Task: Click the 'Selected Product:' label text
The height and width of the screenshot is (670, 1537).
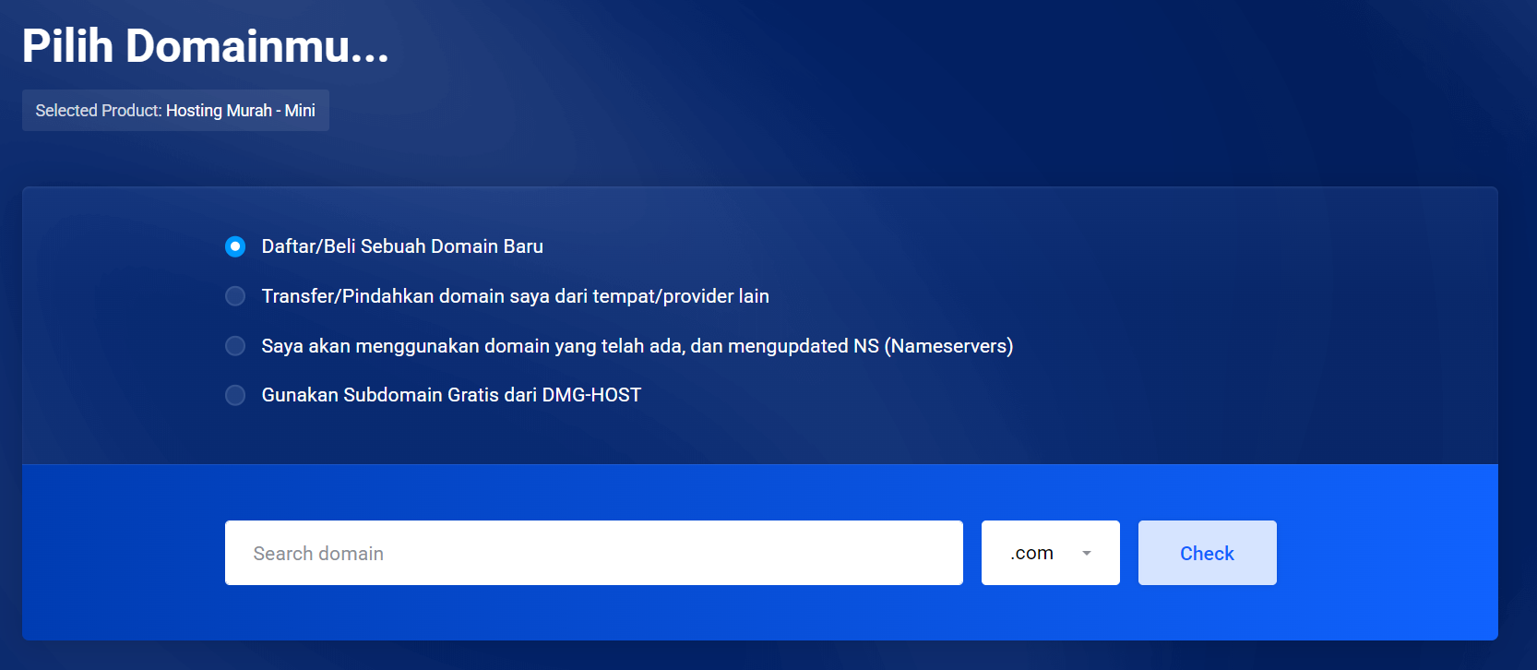Action: click(x=99, y=111)
